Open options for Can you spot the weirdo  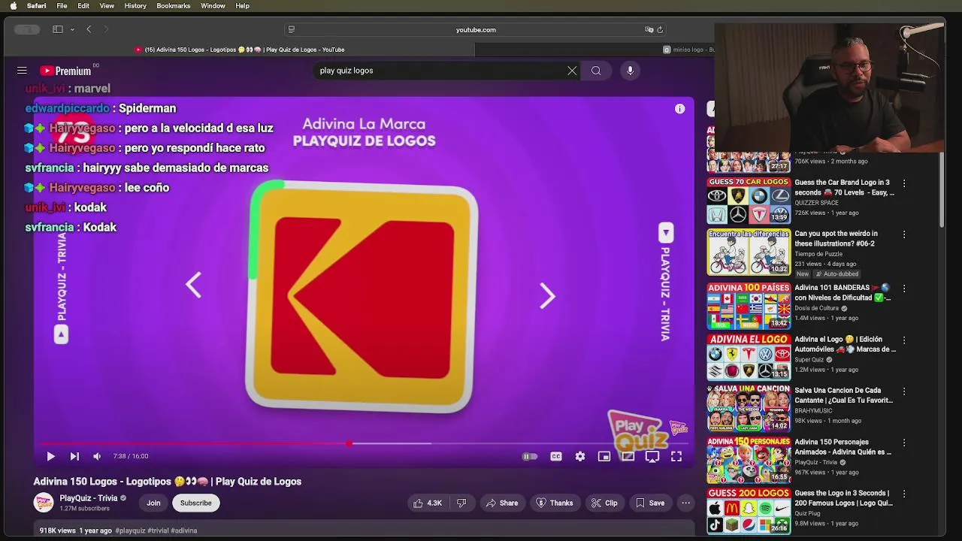(x=904, y=234)
